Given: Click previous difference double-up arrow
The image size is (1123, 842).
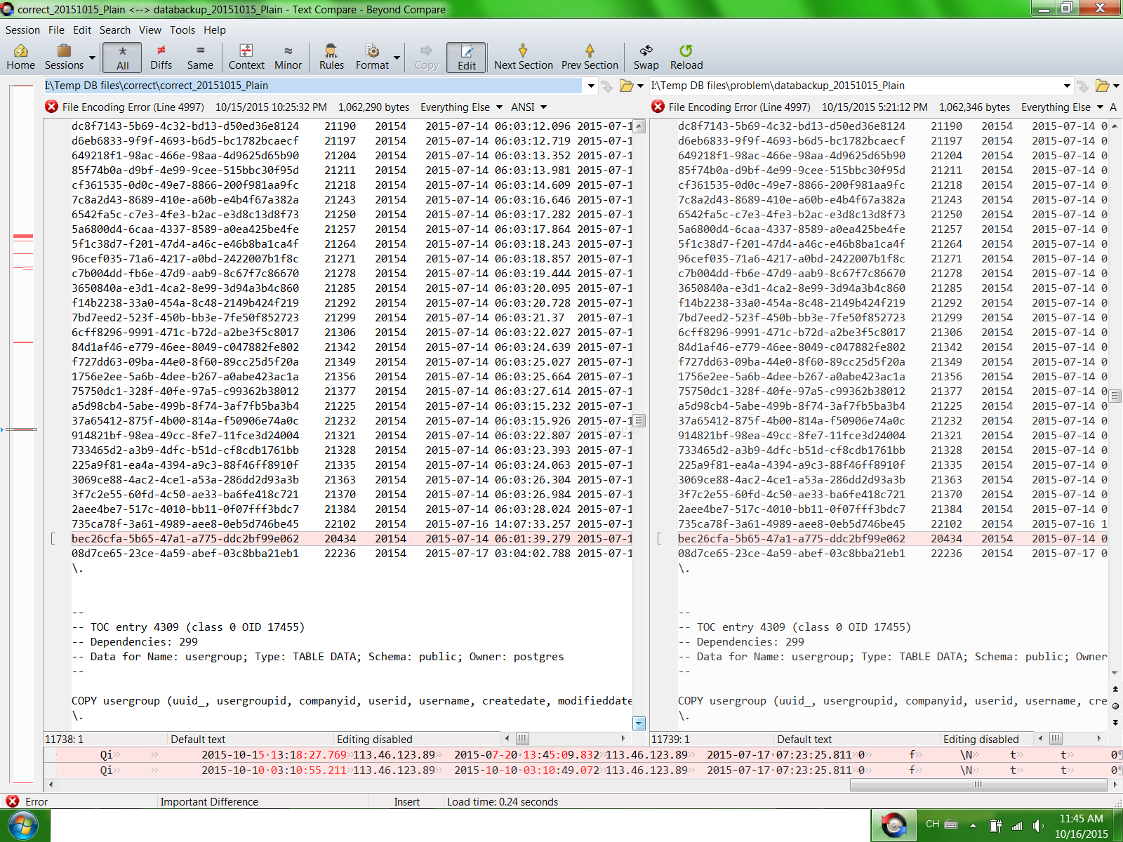Looking at the screenshot, I should click(1115, 689).
